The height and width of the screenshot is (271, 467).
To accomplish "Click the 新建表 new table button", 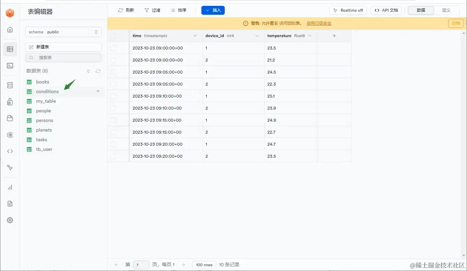I will (63, 47).
